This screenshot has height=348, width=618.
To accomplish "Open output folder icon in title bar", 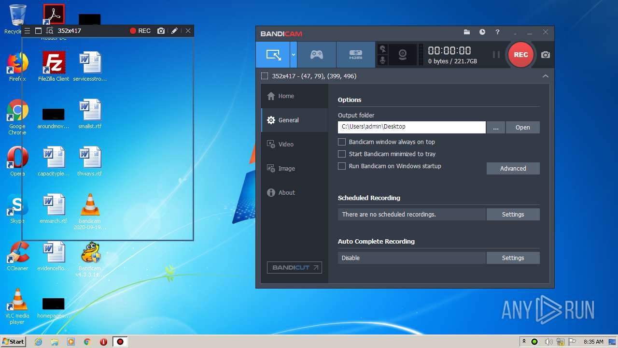I will pyautogui.click(x=467, y=32).
